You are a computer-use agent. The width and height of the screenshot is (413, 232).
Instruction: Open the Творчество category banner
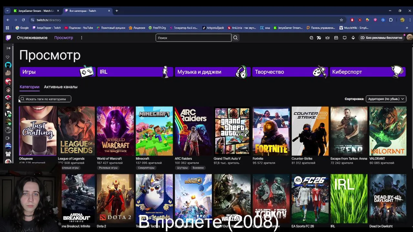tap(289, 72)
